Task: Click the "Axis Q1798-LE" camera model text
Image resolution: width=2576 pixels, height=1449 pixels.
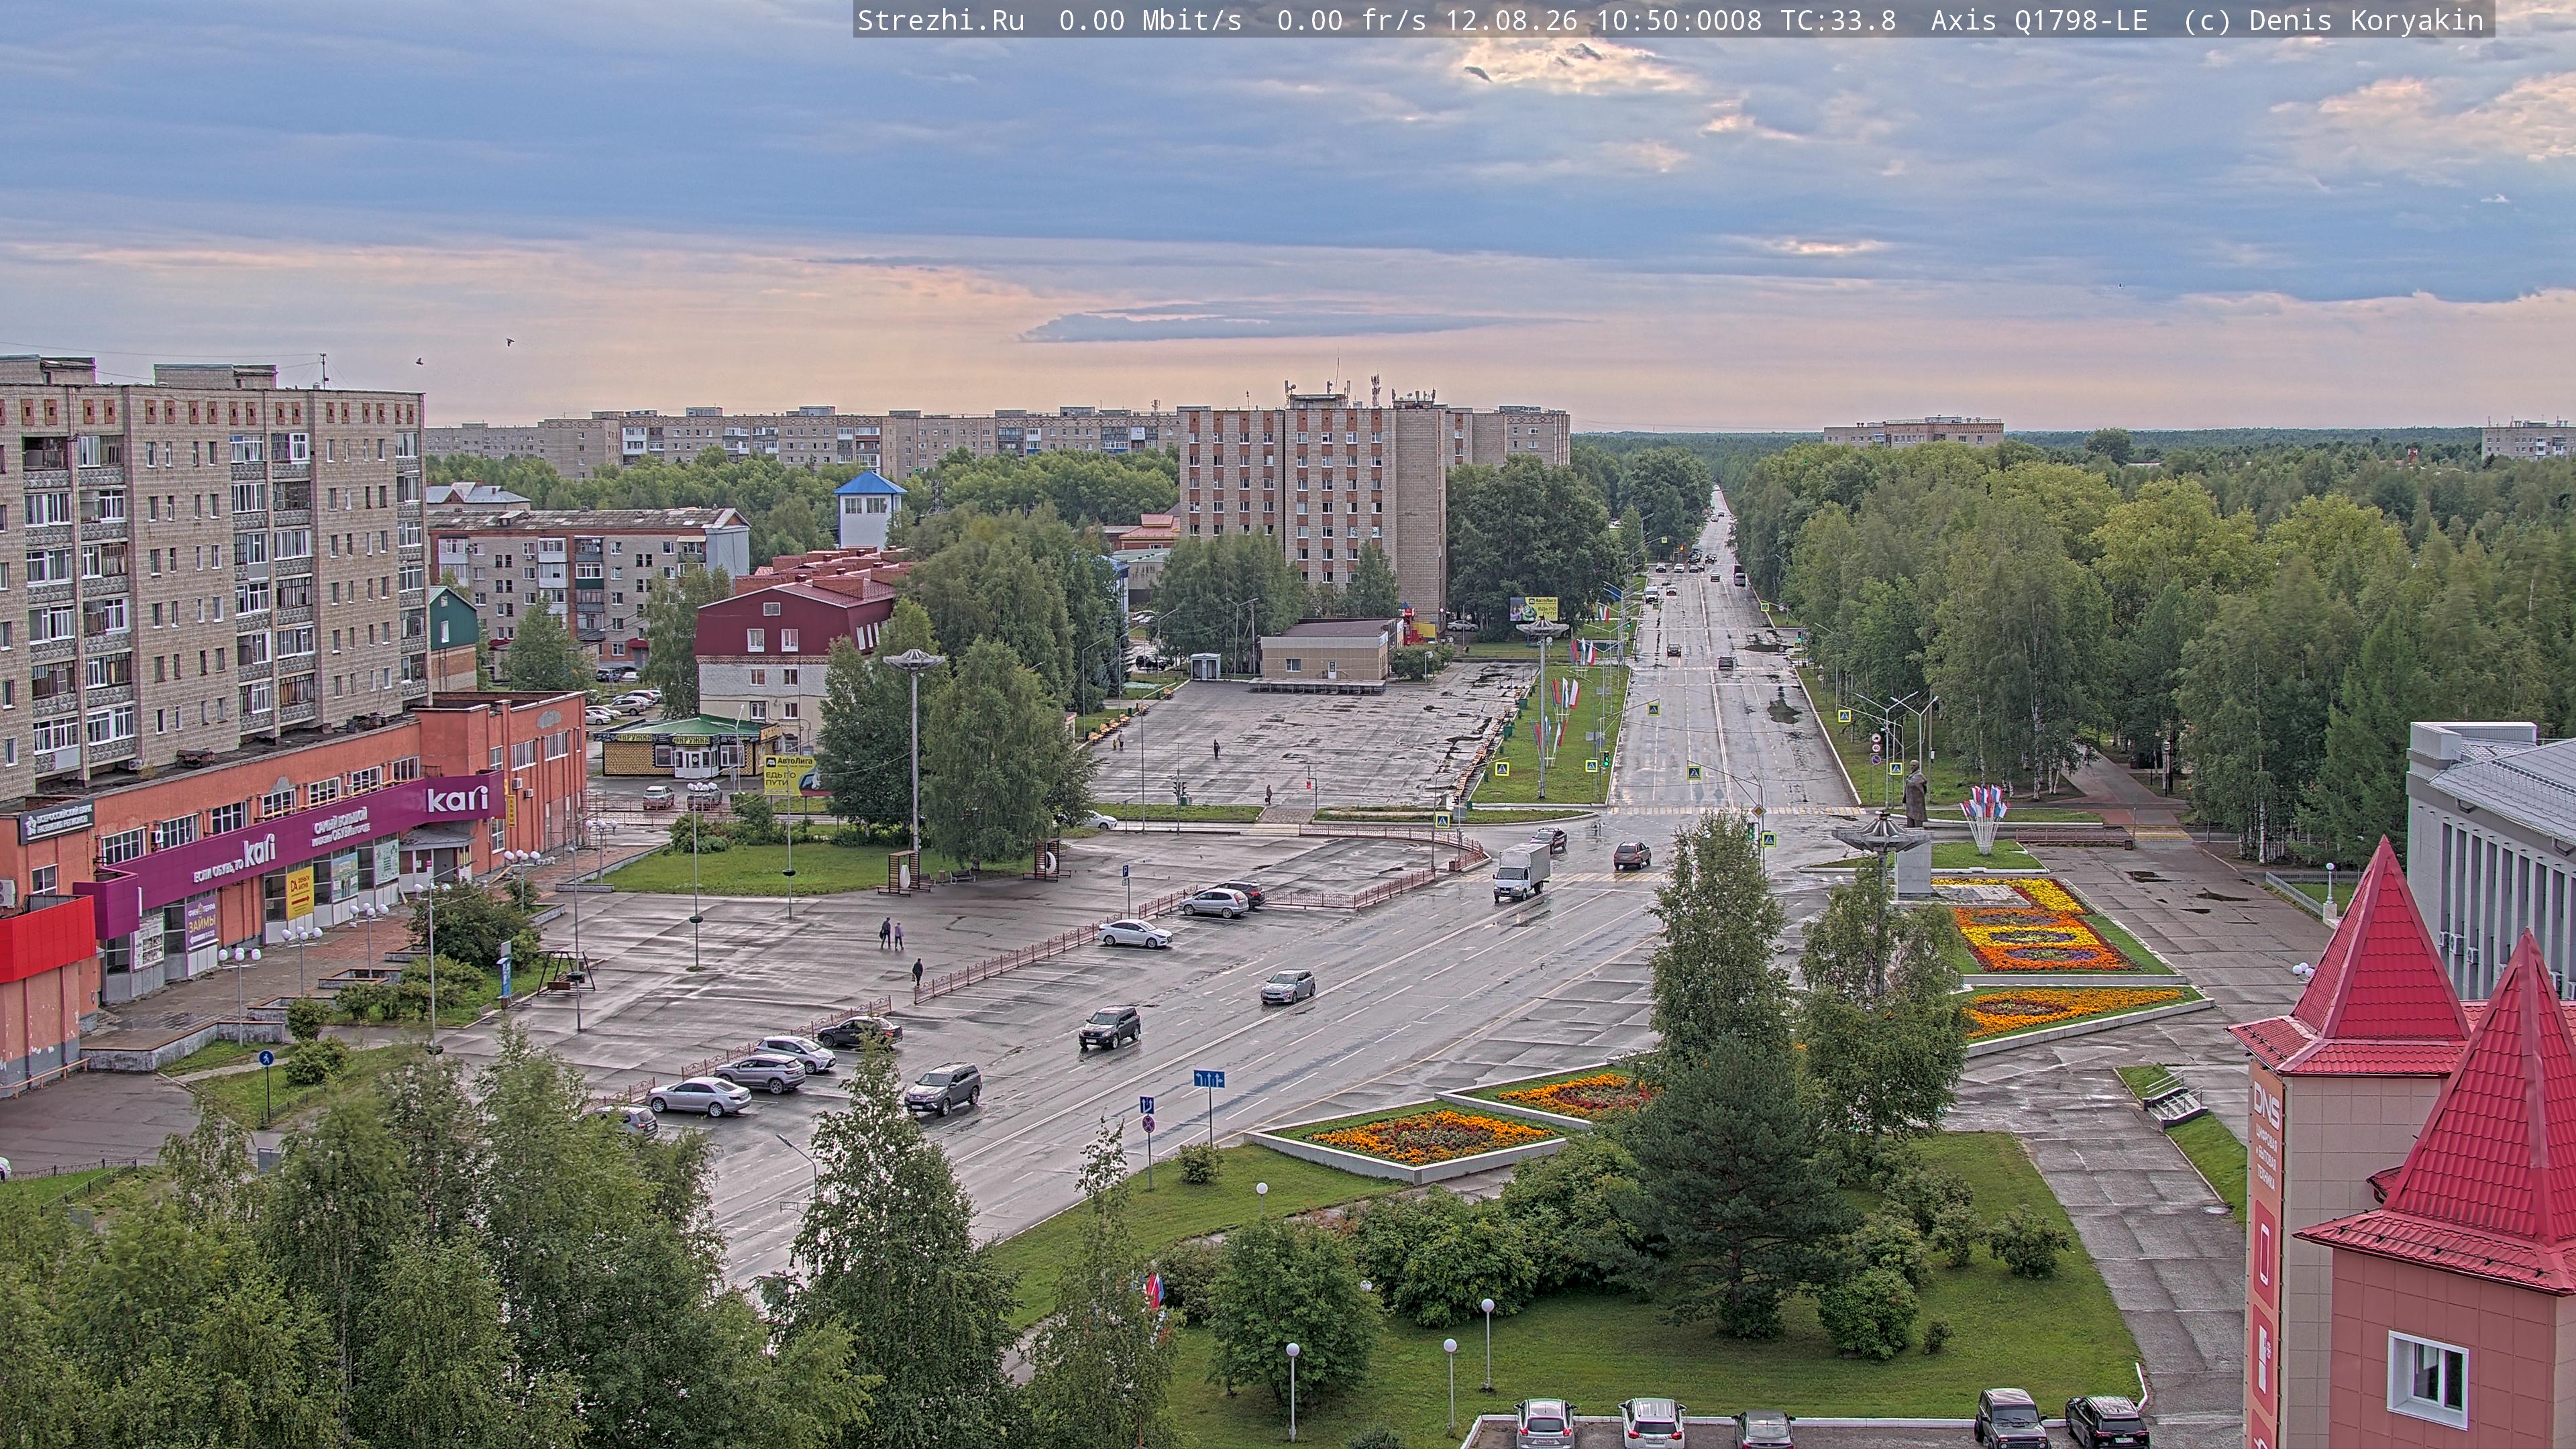Action: pos(2039,20)
